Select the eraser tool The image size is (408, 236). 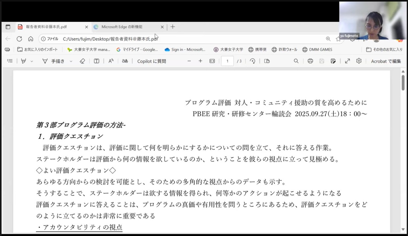point(82,61)
